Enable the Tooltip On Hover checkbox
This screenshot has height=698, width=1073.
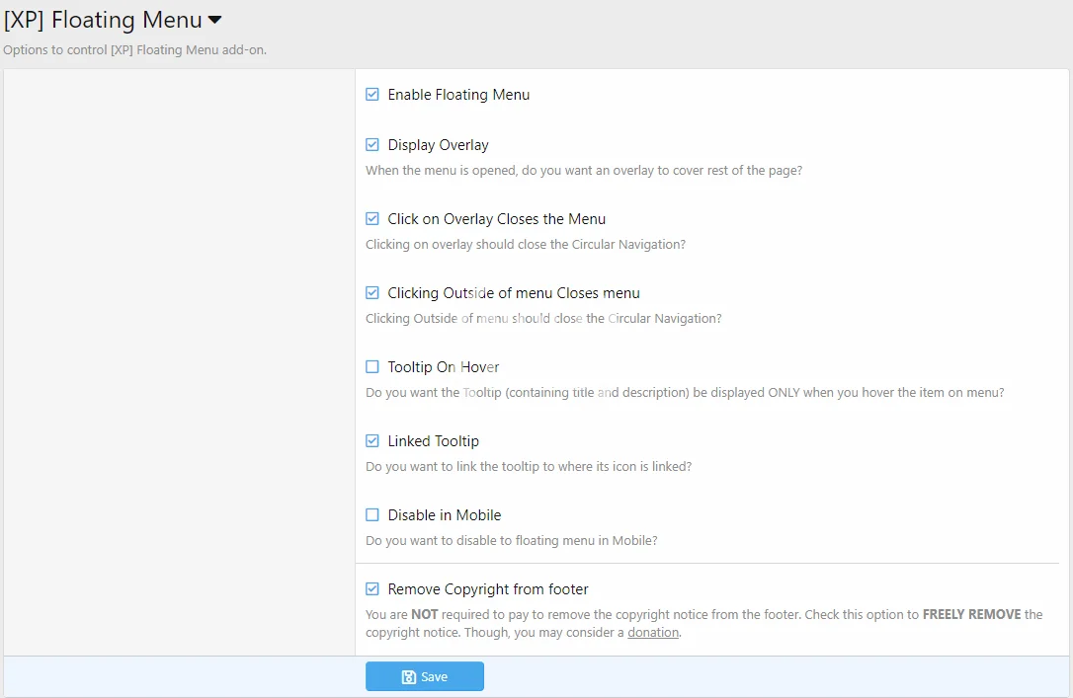[x=372, y=367]
